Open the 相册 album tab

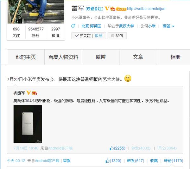[175, 57]
